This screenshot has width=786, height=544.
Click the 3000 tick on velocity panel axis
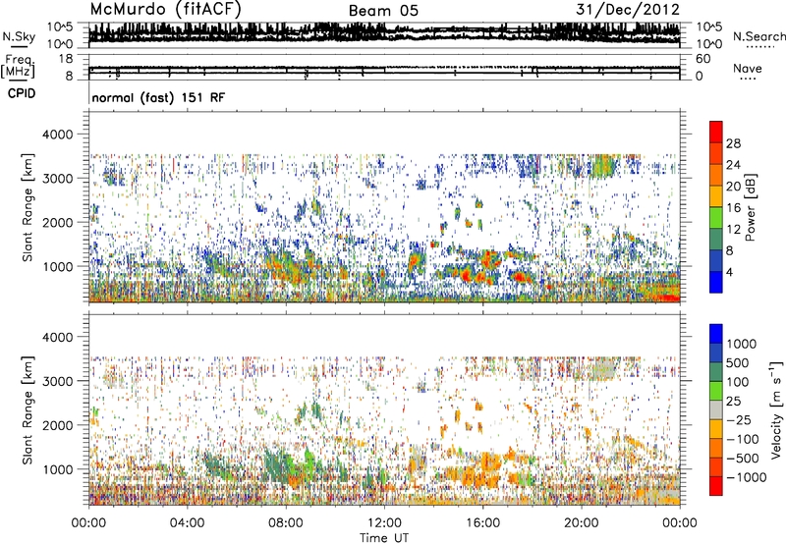[x=58, y=381]
